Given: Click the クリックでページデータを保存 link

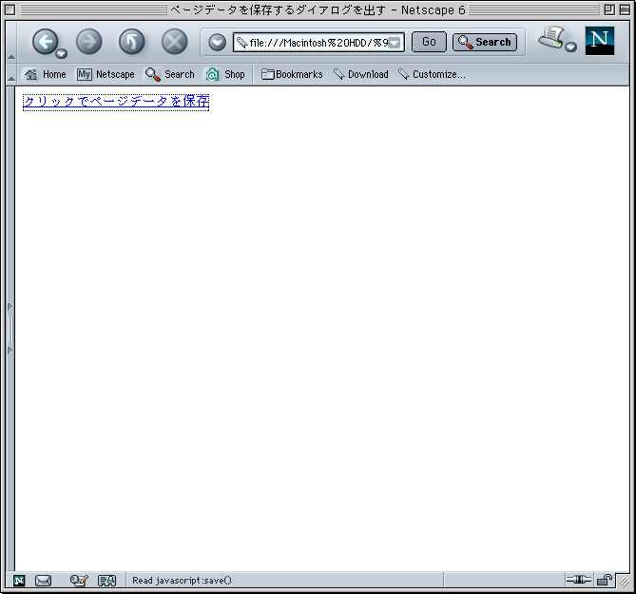Looking at the screenshot, I should (x=116, y=102).
